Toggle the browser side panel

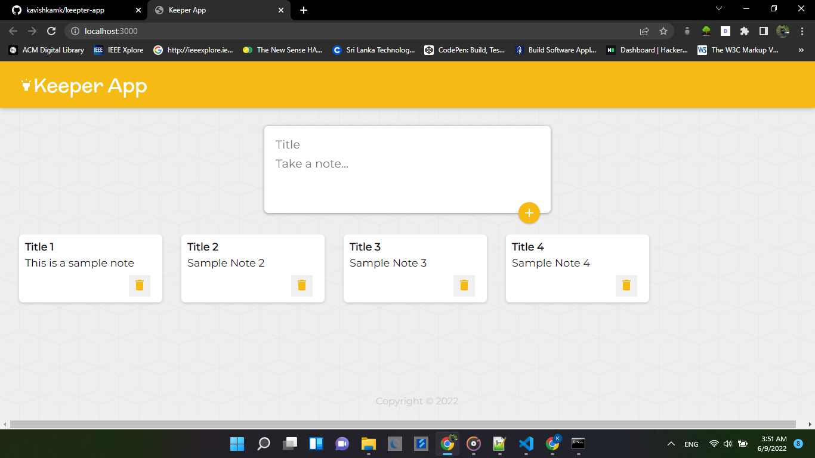[763, 31]
